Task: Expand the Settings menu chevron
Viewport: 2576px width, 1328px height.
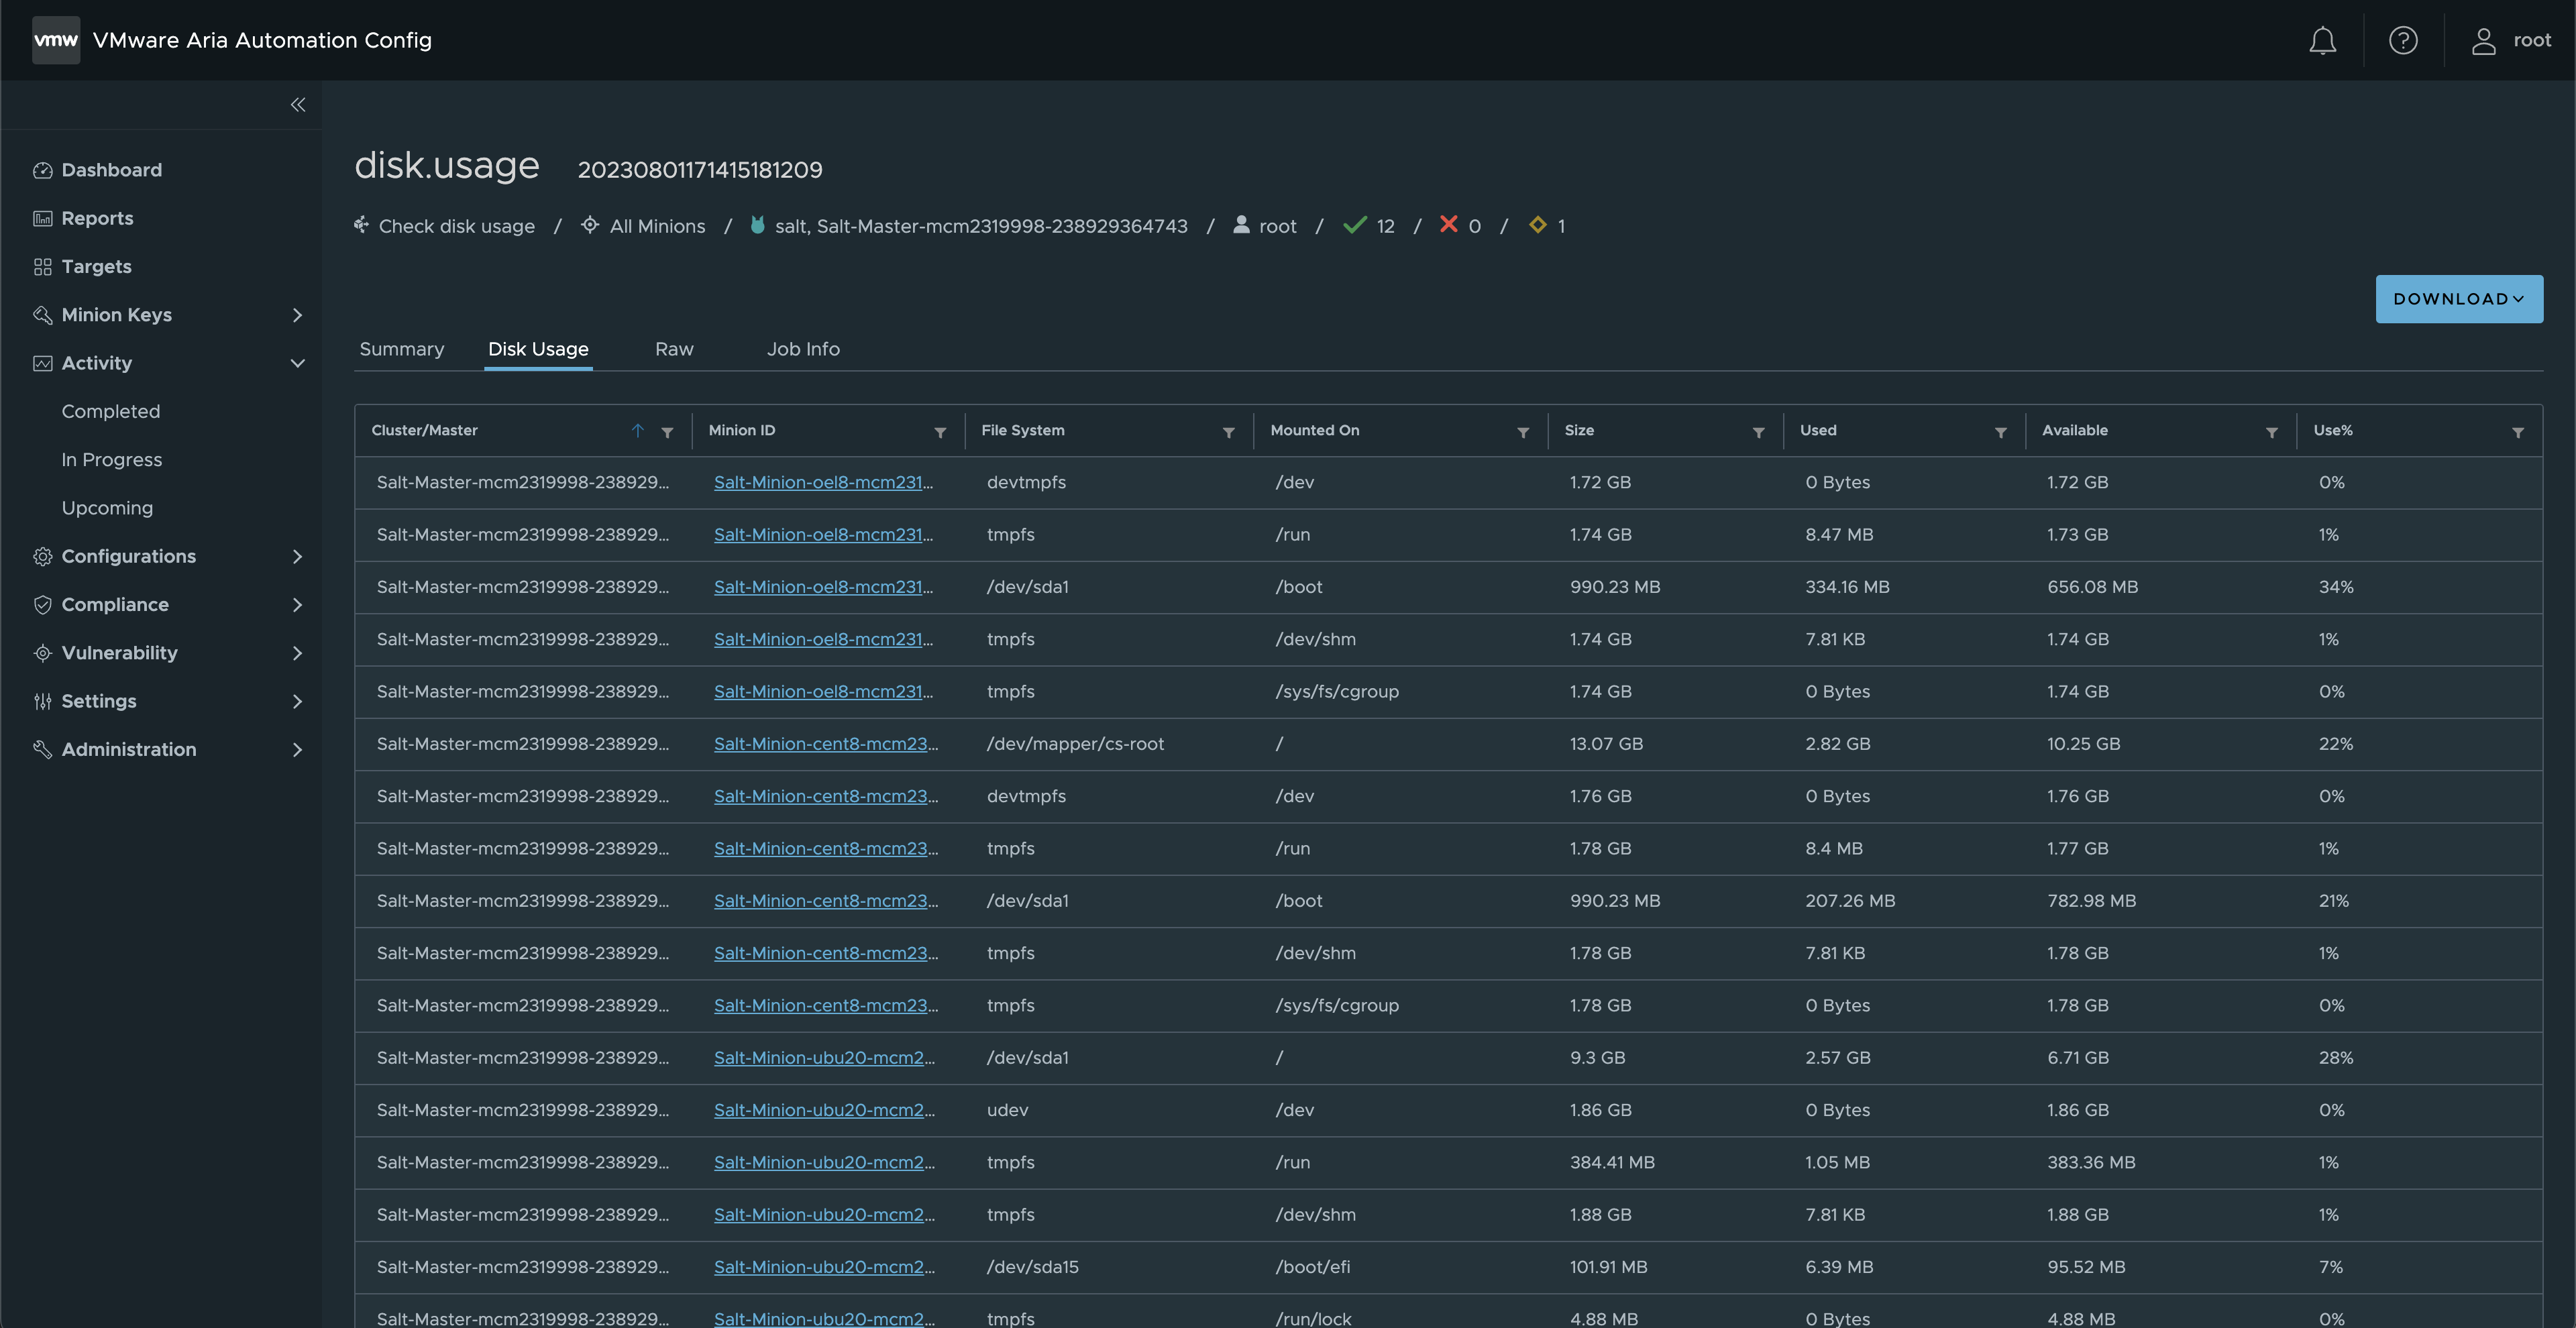Action: click(297, 701)
